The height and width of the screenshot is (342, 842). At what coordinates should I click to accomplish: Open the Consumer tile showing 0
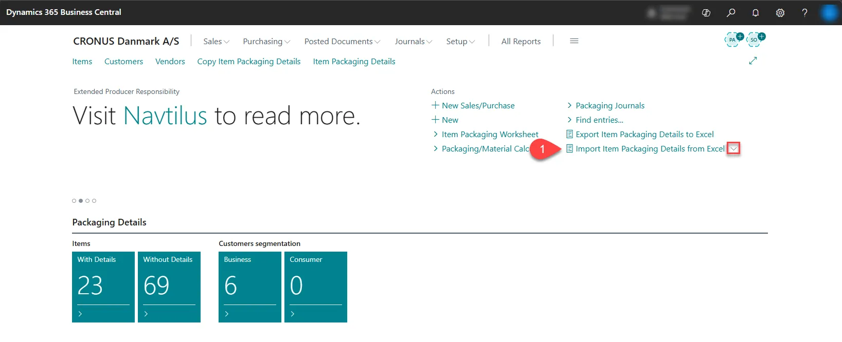point(316,287)
